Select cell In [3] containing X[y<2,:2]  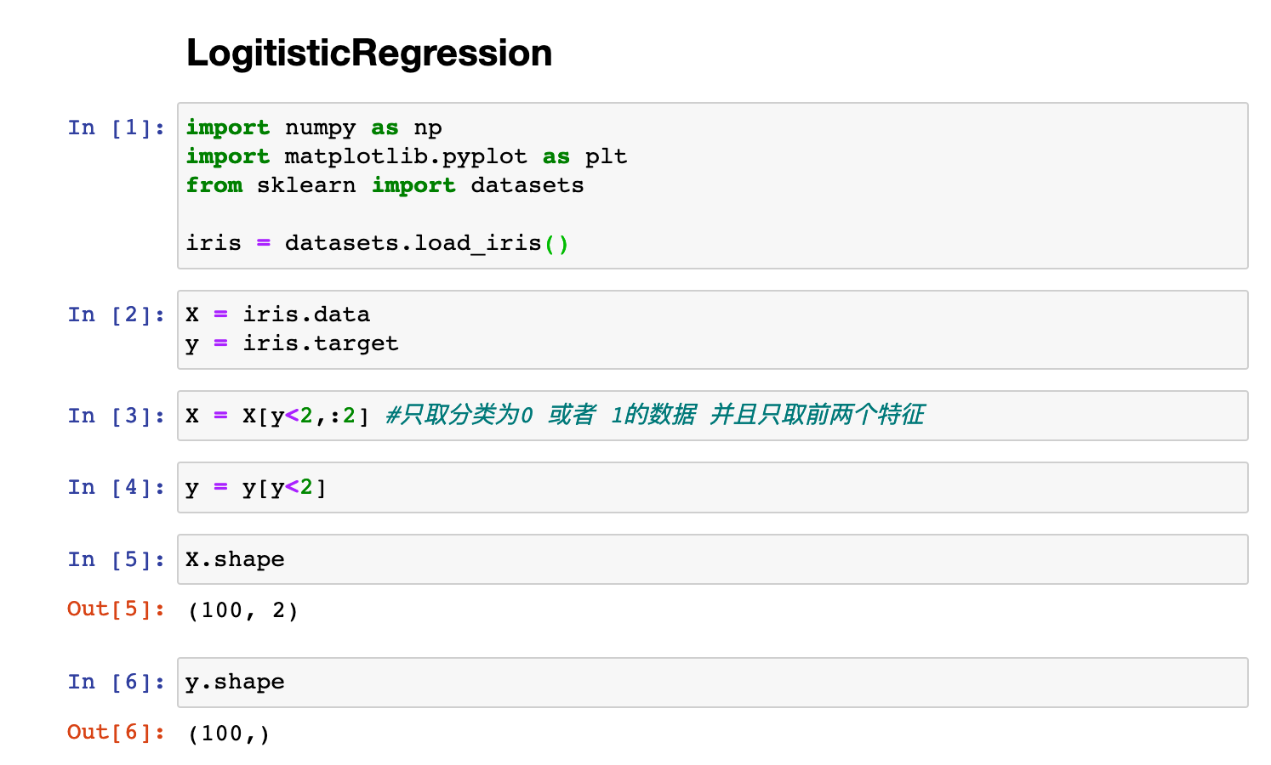coord(712,416)
